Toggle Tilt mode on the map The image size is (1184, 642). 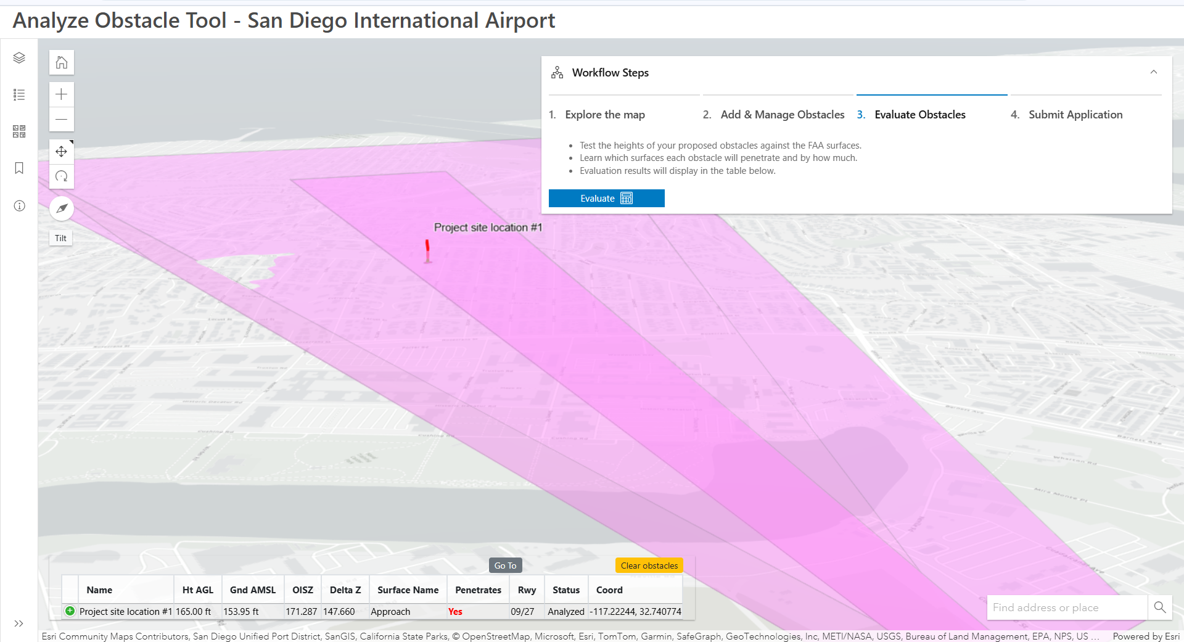coord(60,237)
